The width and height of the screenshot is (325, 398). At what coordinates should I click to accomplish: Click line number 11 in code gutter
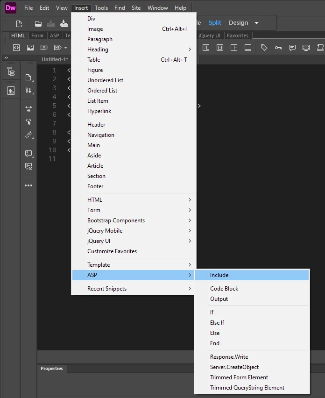pyautogui.click(x=52, y=159)
